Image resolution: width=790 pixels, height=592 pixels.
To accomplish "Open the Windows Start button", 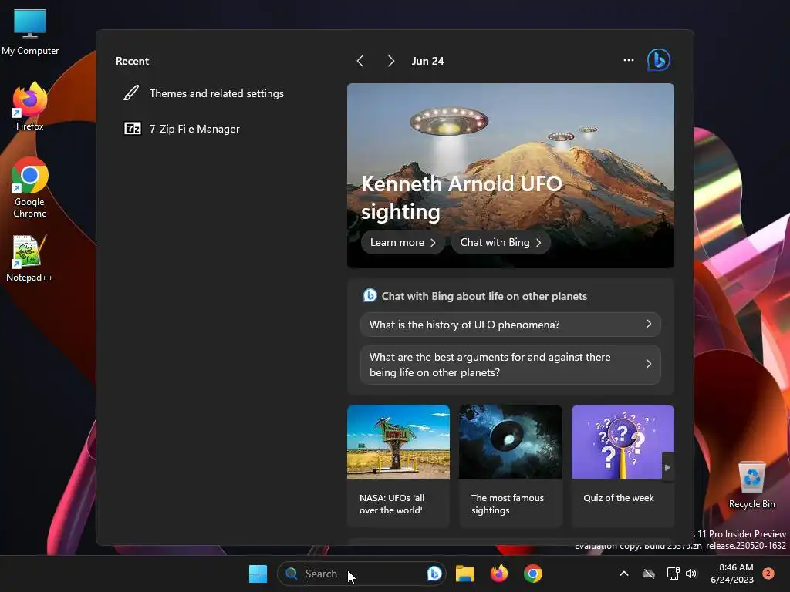I will point(258,573).
